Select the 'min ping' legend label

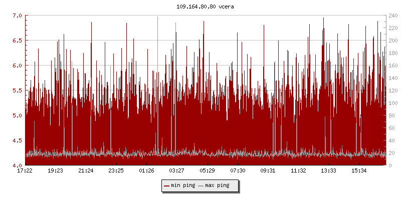click(183, 185)
